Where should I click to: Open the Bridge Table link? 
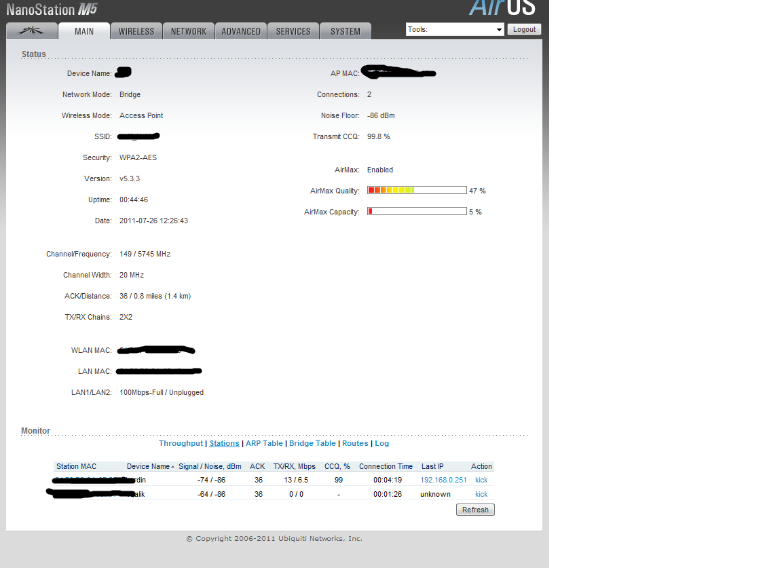click(x=313, y=443)
